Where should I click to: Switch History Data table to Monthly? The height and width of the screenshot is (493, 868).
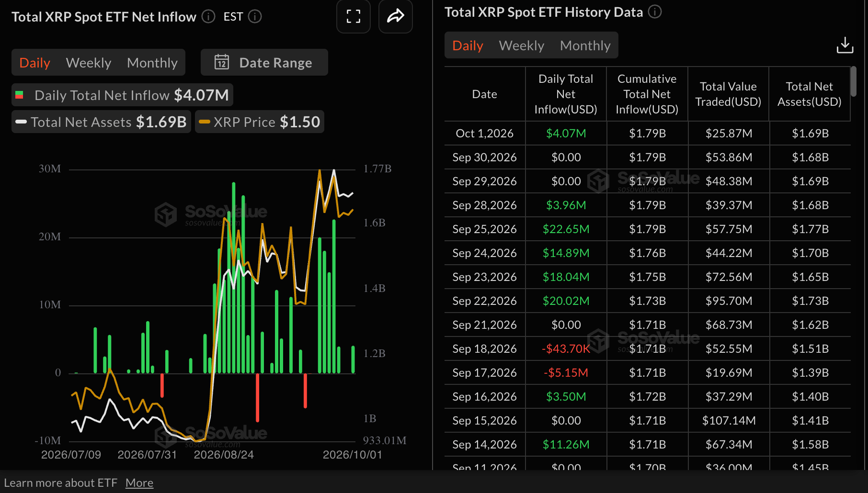pyautogui.click(x=585, y=45)
